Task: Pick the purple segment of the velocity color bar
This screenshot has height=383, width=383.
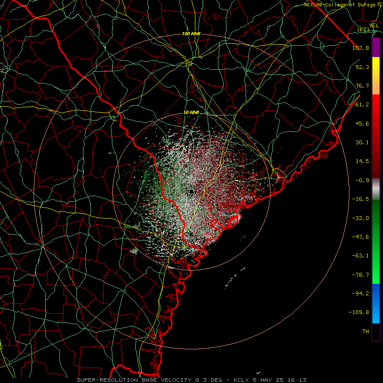Action: [x=376, y=48]
